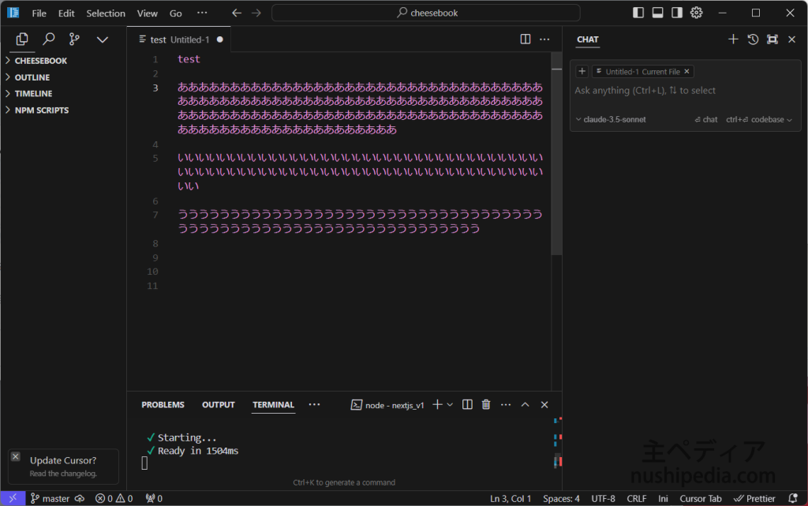808x506 pixels.
Task: Toggle the bottom panel layout button
Action: 657,13
